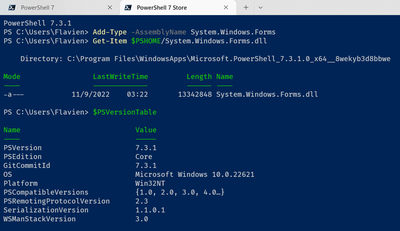Click the System.Windows.Forms.dll file name
The width and height of the screenshot is (400, 231).
(x=267, y=94)
